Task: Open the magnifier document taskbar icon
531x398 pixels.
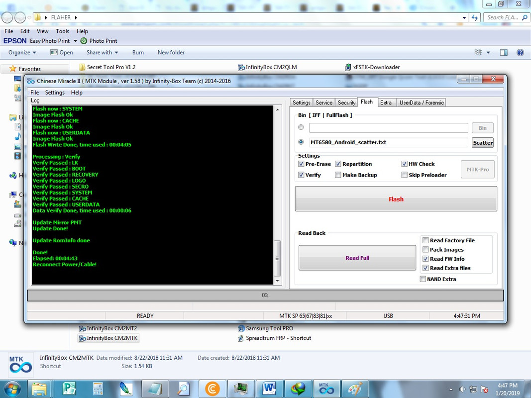Action: click(x=184, y=389)
